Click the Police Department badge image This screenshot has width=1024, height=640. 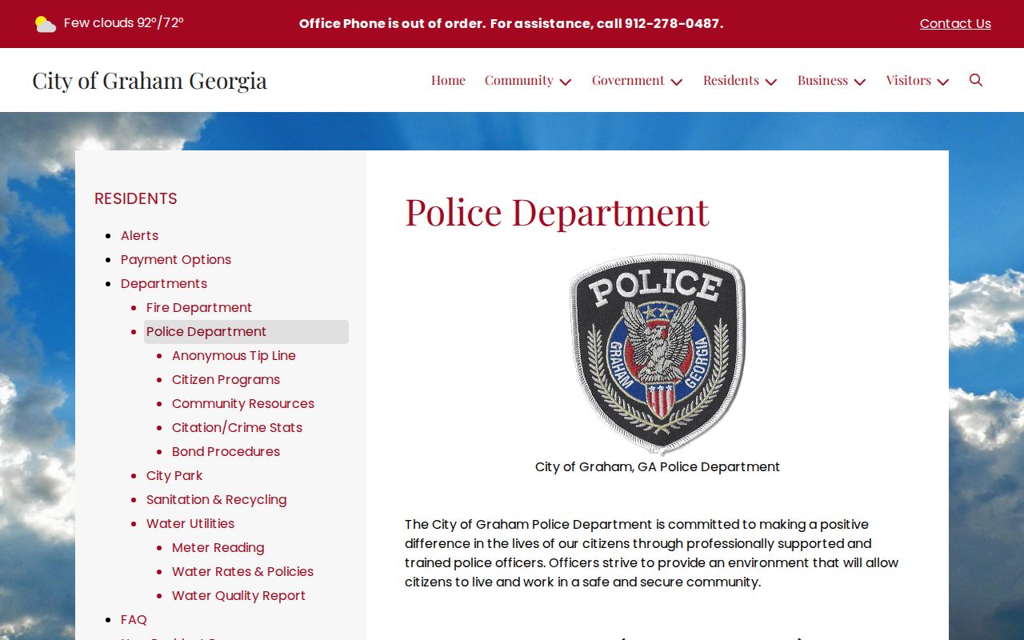(x=658, y=353)
